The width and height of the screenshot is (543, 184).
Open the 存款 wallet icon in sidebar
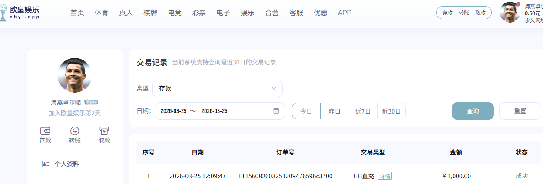tap(45, 130)
